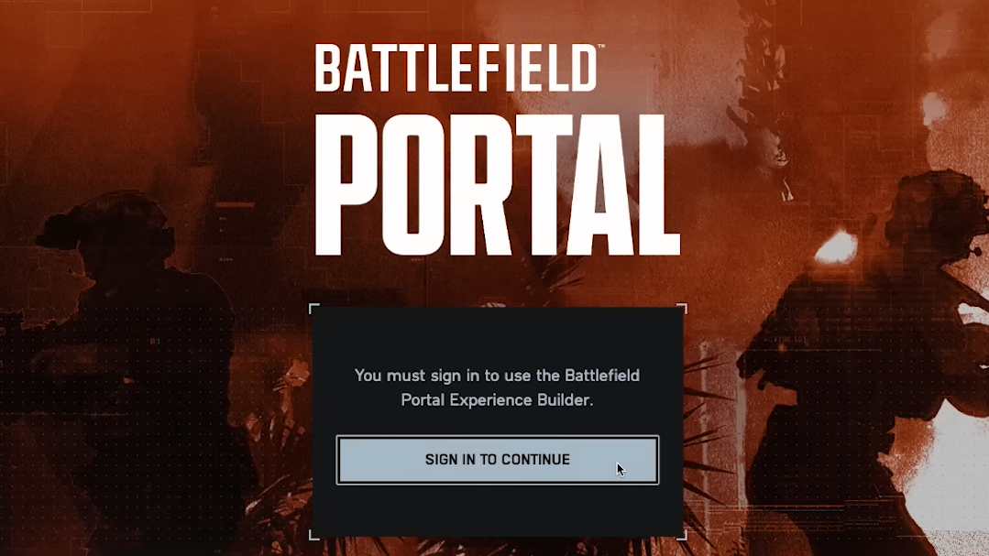Select the bottom-right corner bracket of the dialog
Image resolution: width=989 pixels, height=556 pixels.
[682, 535]
